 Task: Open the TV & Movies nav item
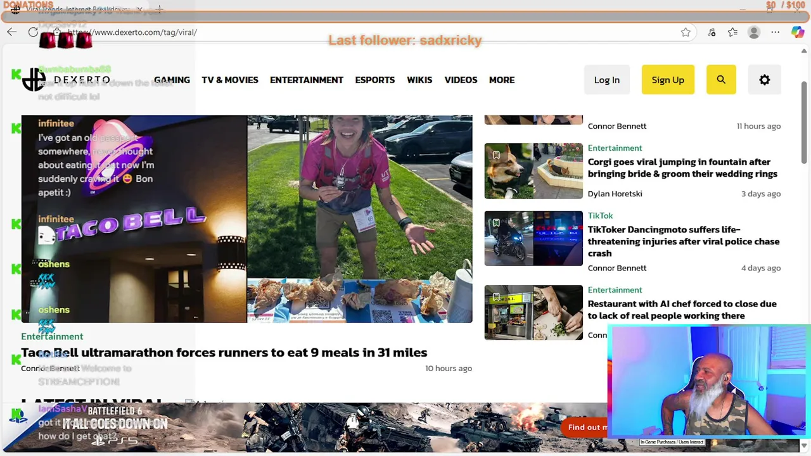230,80
